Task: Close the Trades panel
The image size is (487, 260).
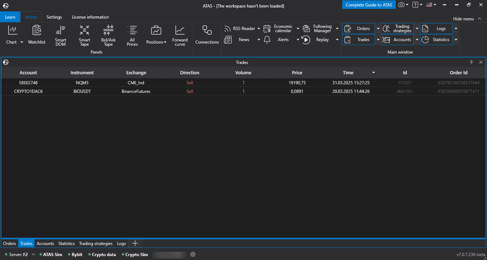Action: coord(481,62)
